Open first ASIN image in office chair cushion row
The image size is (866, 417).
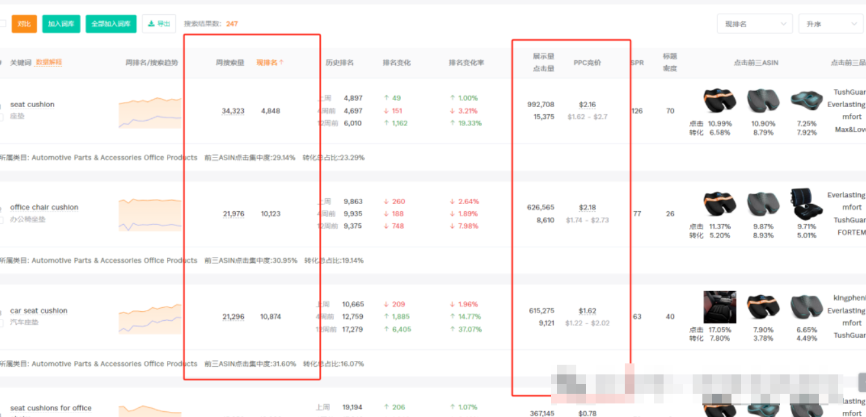[x=720, y=204]
